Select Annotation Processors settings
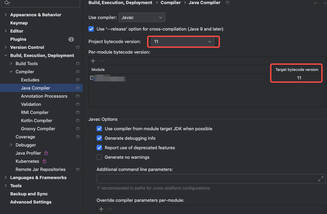Viewport: 327px width, 214px height. tap(44, 96)
